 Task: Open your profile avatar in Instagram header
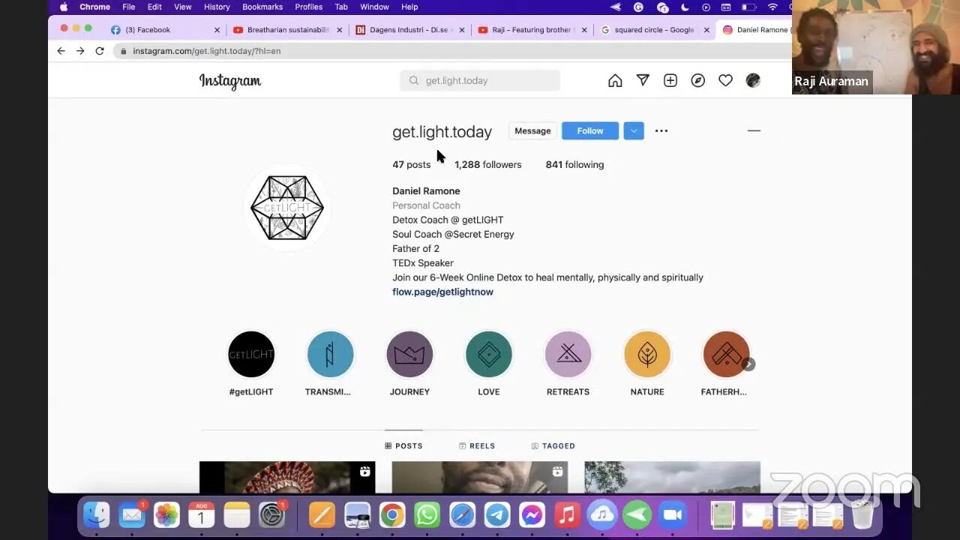[x=753, y=80]
